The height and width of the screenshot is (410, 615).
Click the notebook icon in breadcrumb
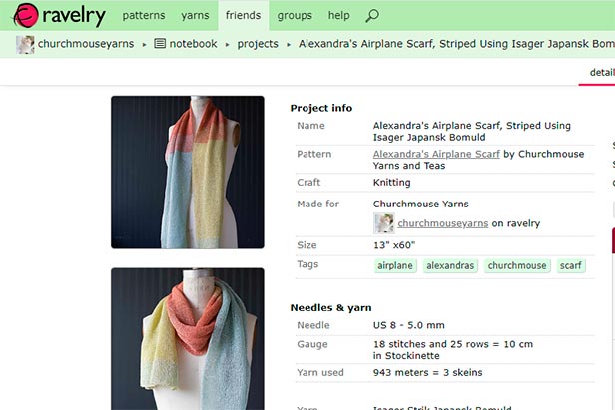[160, 43]
